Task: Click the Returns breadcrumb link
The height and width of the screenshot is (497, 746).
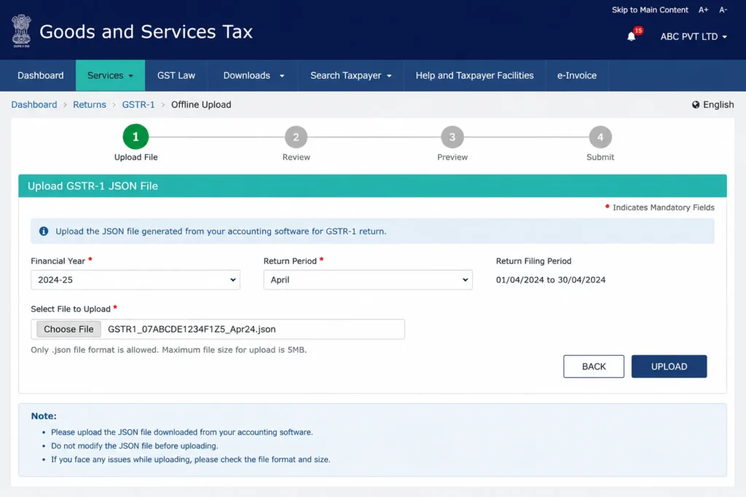Action: click(90, 105)
